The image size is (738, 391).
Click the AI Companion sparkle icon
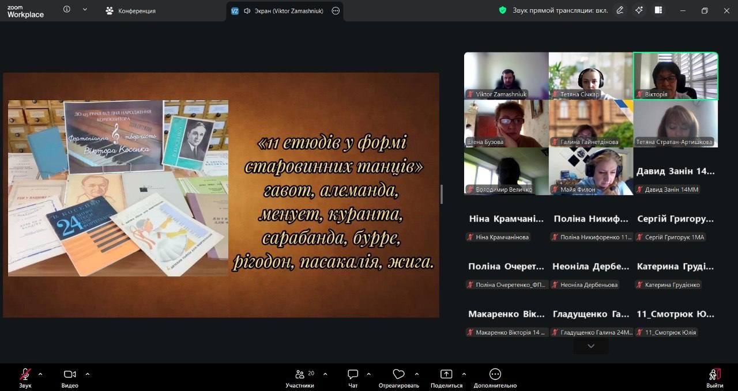point(639,10)
